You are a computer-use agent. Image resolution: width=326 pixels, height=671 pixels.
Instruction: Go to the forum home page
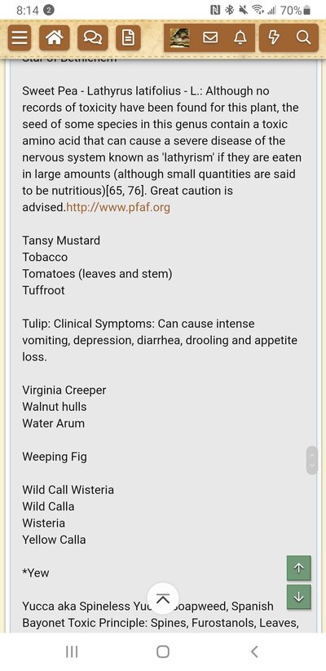(x=55, y=38)
